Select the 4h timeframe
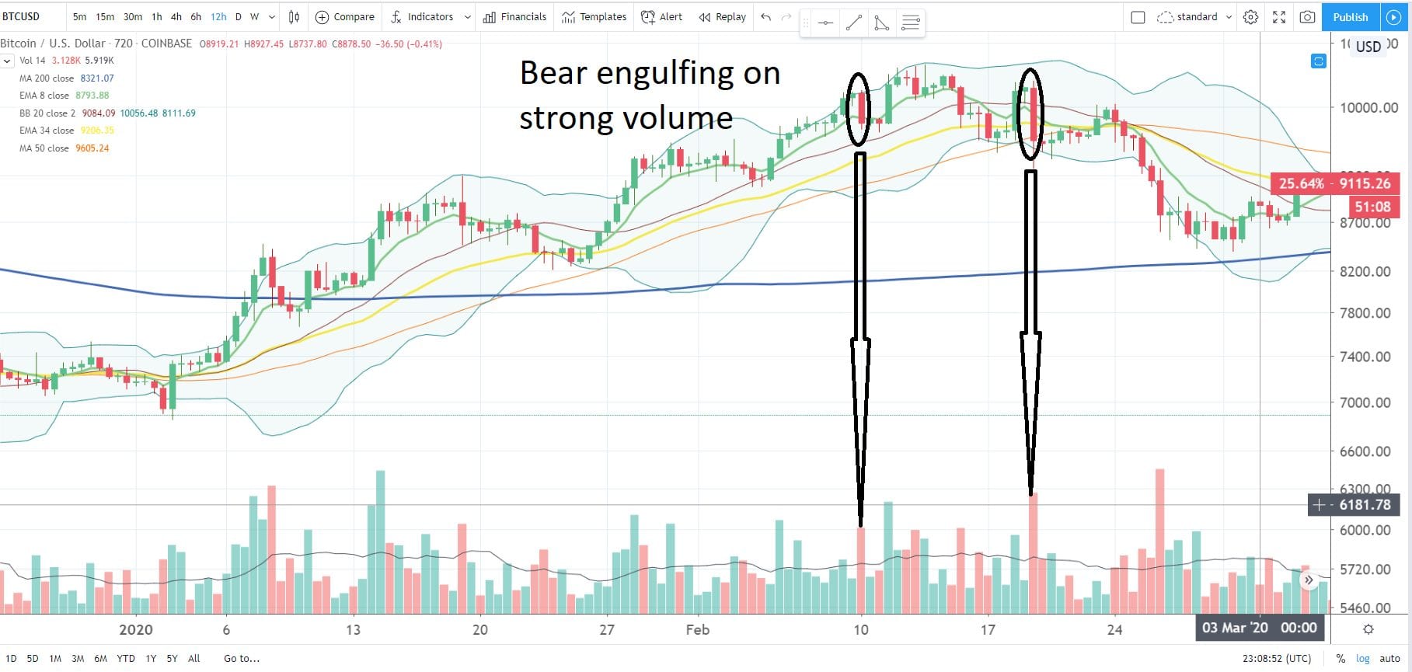 point(176,17)
